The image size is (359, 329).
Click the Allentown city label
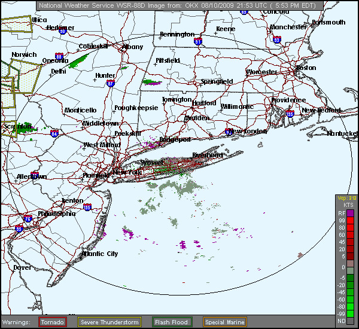coord(32,176)
